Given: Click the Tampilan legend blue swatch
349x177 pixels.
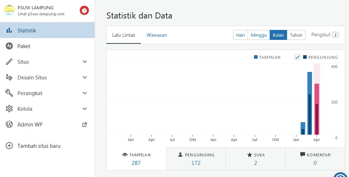Looking at the screenshot, I should [256, 57].
